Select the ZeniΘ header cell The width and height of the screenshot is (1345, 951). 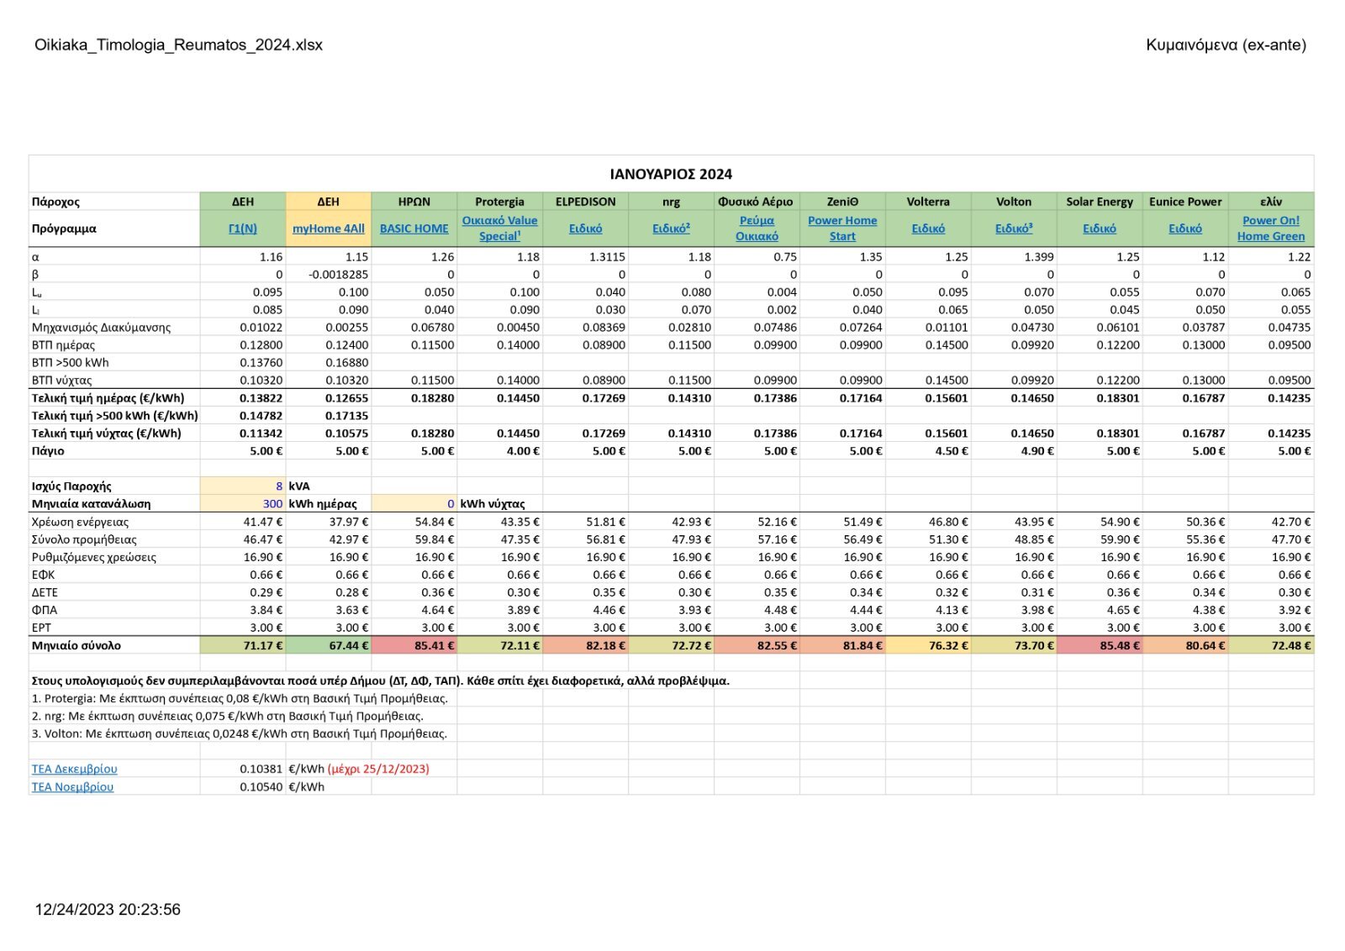[x=842, y=202]
